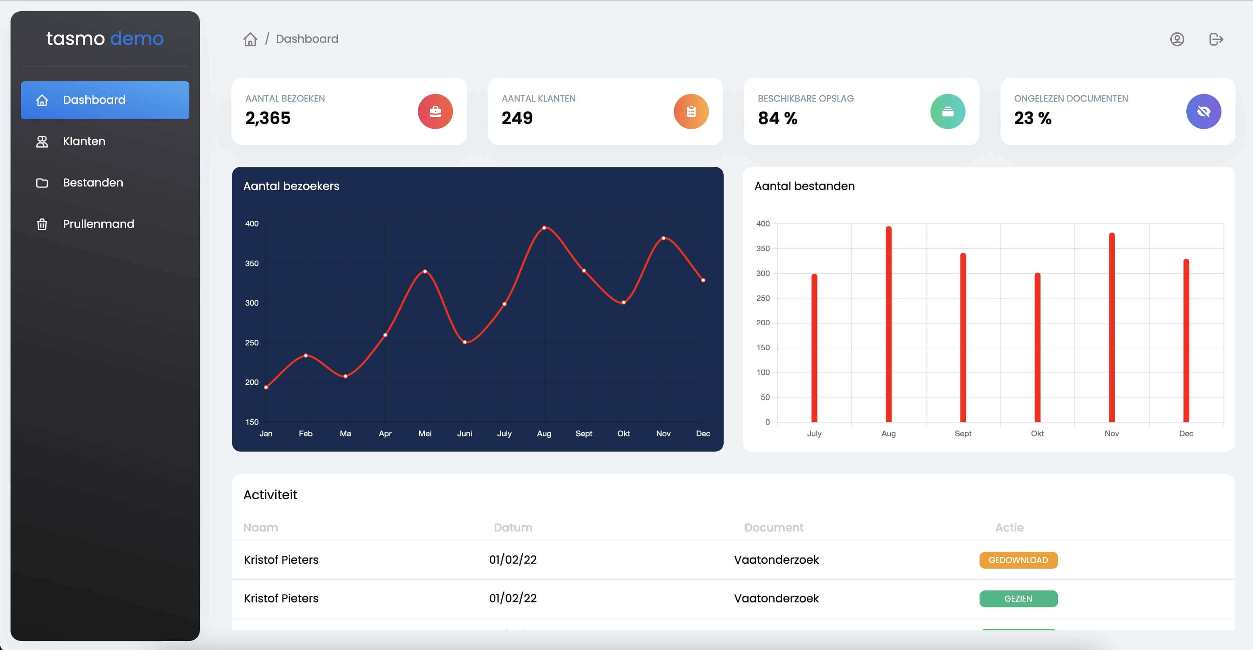Click the Actie column header
The height and width of the screenshot is (650, 1253).
(x=1009, y=528)
